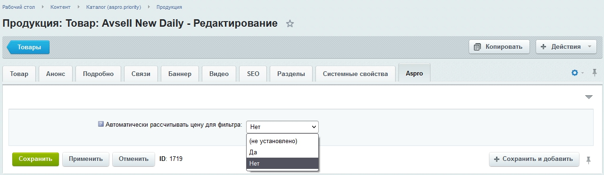Screen dimensions: 604x175
Task: Select the Aspro tab
Action: tap(414, 74)
